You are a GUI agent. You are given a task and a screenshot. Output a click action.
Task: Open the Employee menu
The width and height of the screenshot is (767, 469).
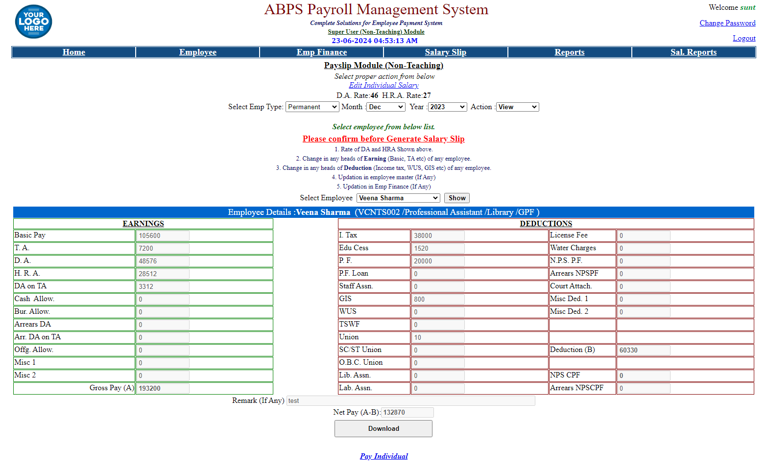click(198, 52)
